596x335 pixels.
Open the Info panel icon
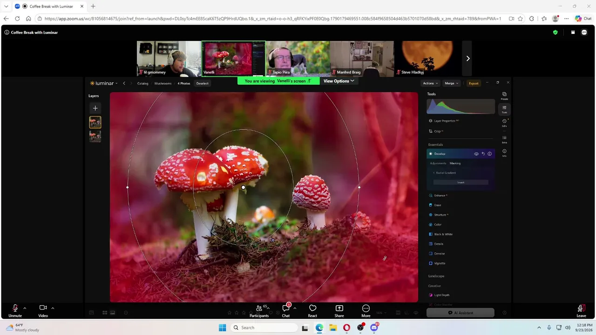504,153
